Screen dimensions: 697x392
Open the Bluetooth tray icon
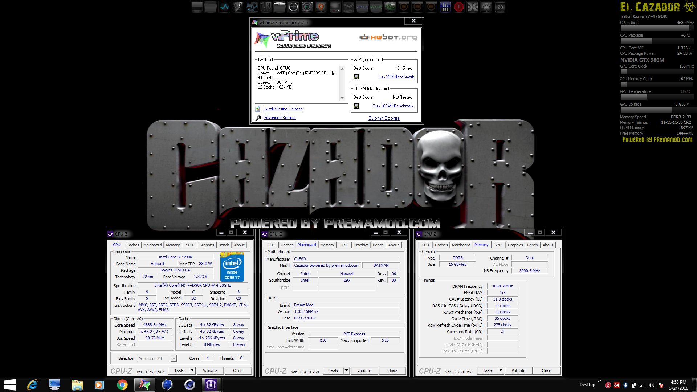tap(625, 385)
